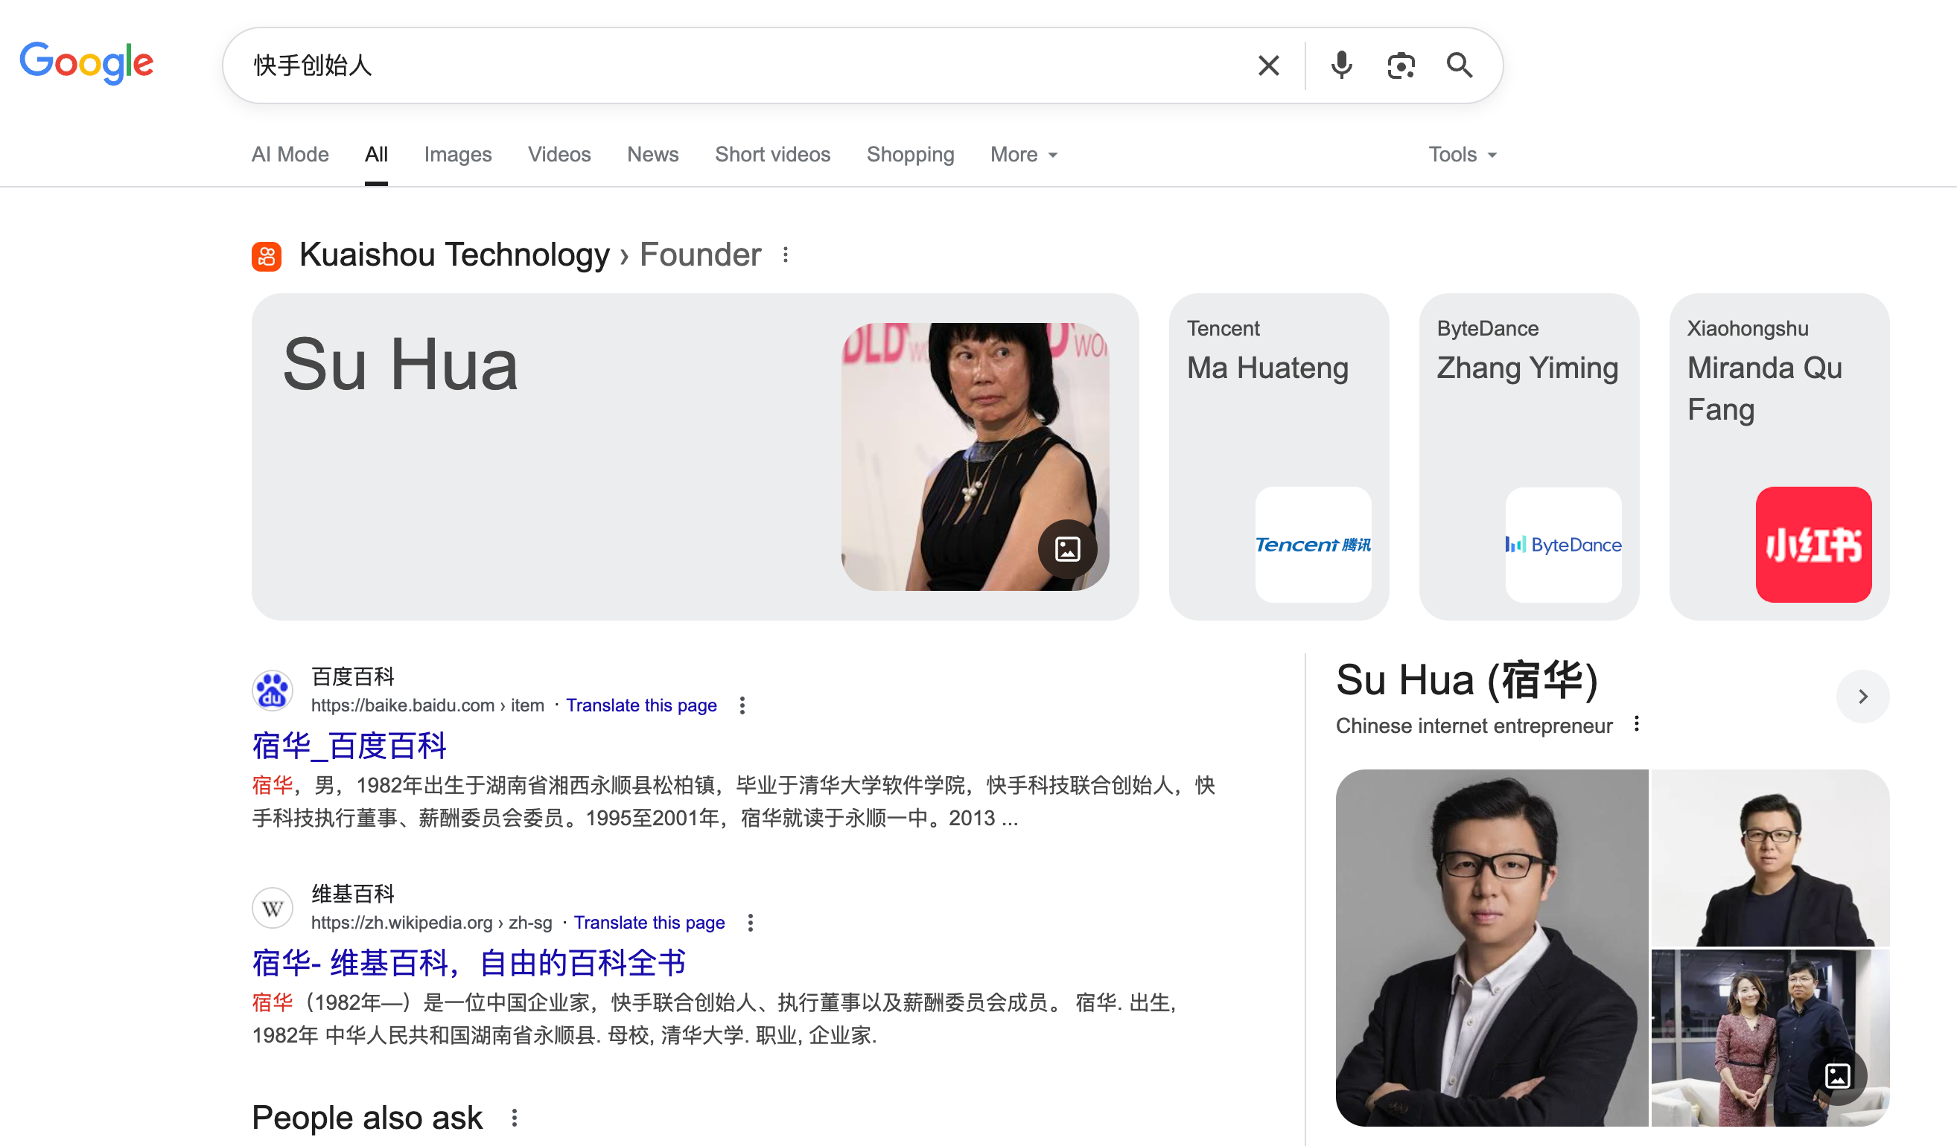The width and height of the screenshot is (1957, 1146).
Task: Open options menu beside Founder heading
Action: 786,255
